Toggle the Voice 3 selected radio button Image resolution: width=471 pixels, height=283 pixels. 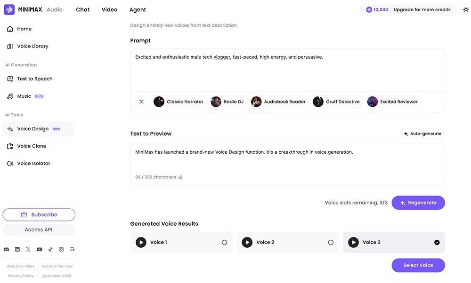point(437,243)
